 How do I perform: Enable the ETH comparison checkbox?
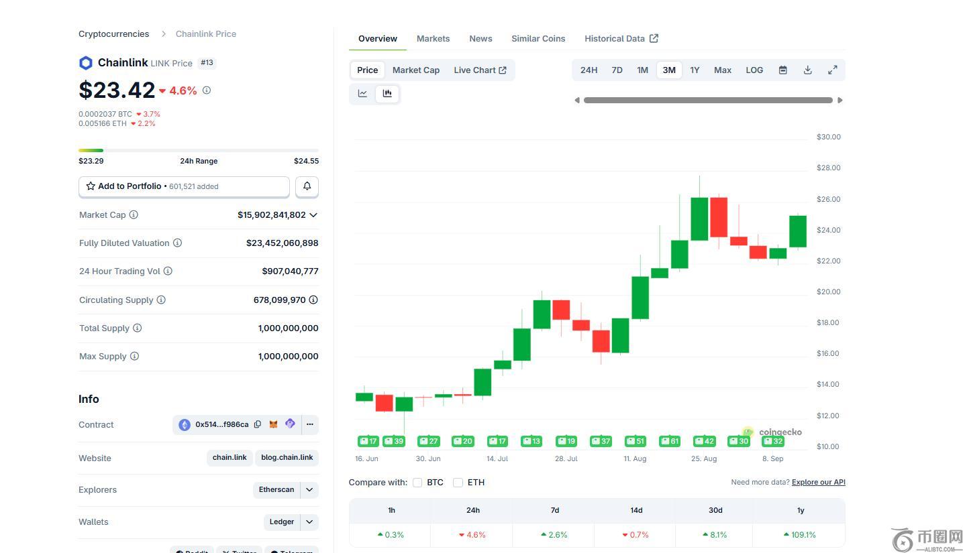pos(458,483)
